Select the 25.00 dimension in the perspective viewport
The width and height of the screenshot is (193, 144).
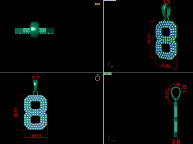pyautogui.click(x=149, y=39)
